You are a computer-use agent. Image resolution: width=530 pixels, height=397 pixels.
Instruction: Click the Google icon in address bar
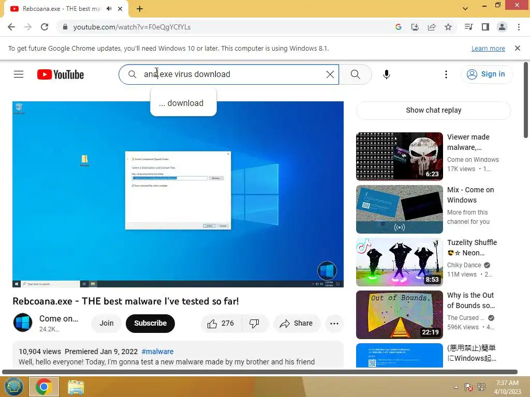click(x=398, y=27)
